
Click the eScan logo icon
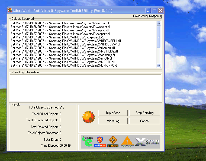(88, 142)
